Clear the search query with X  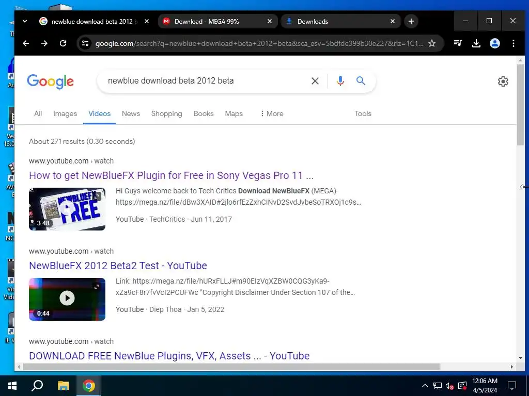pos(315,81)
